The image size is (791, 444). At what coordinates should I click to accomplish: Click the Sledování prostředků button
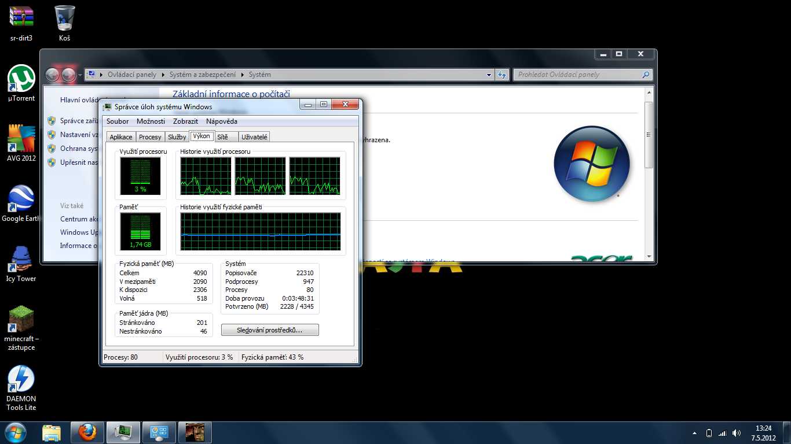pyautogui.click(x=270, y=330)
